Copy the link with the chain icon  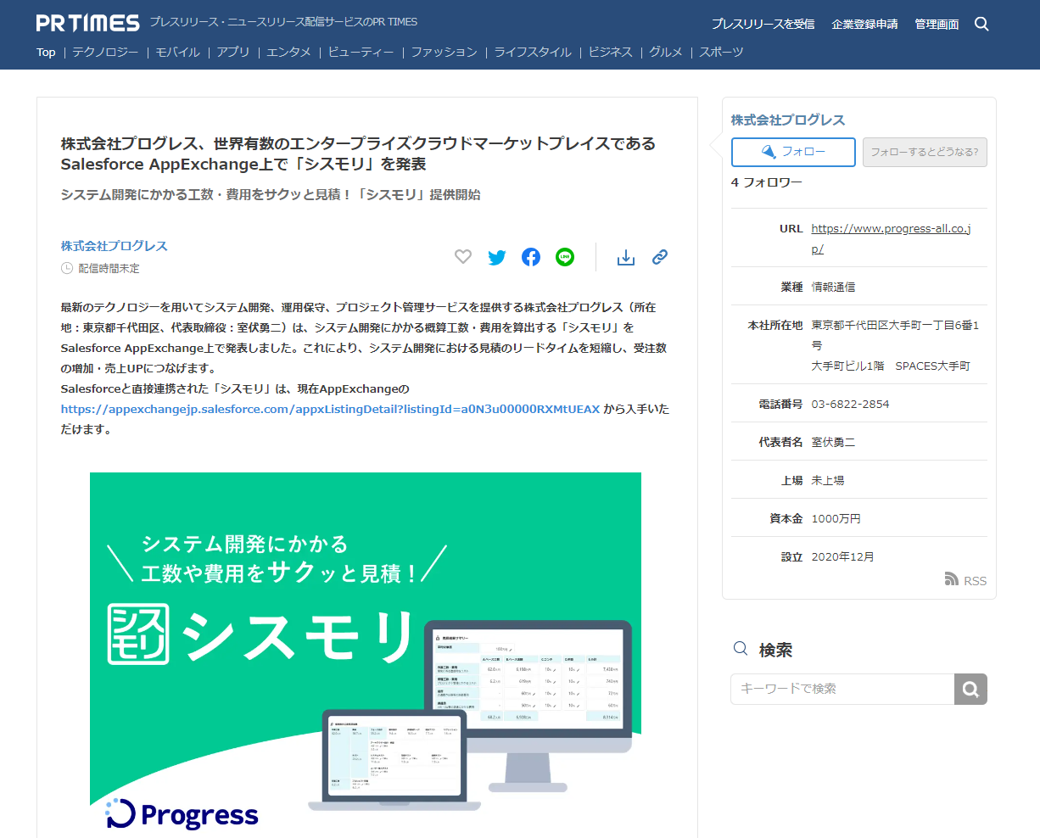[x=660, y=257]
